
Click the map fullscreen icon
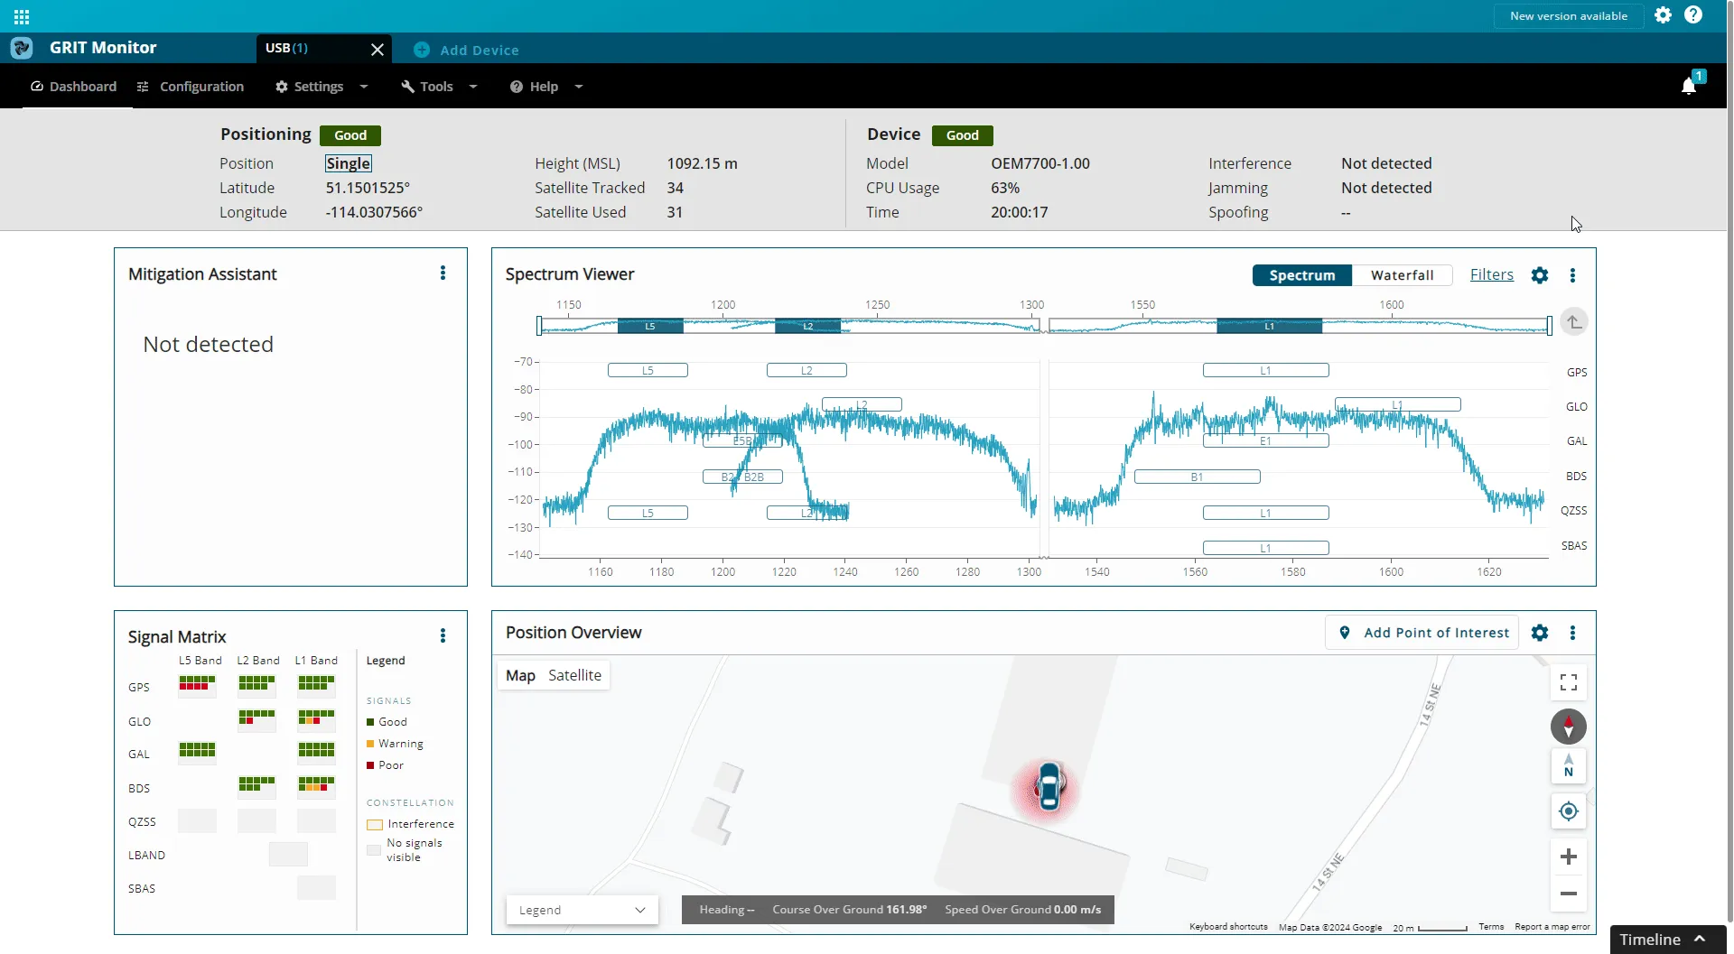[1569, 682]
